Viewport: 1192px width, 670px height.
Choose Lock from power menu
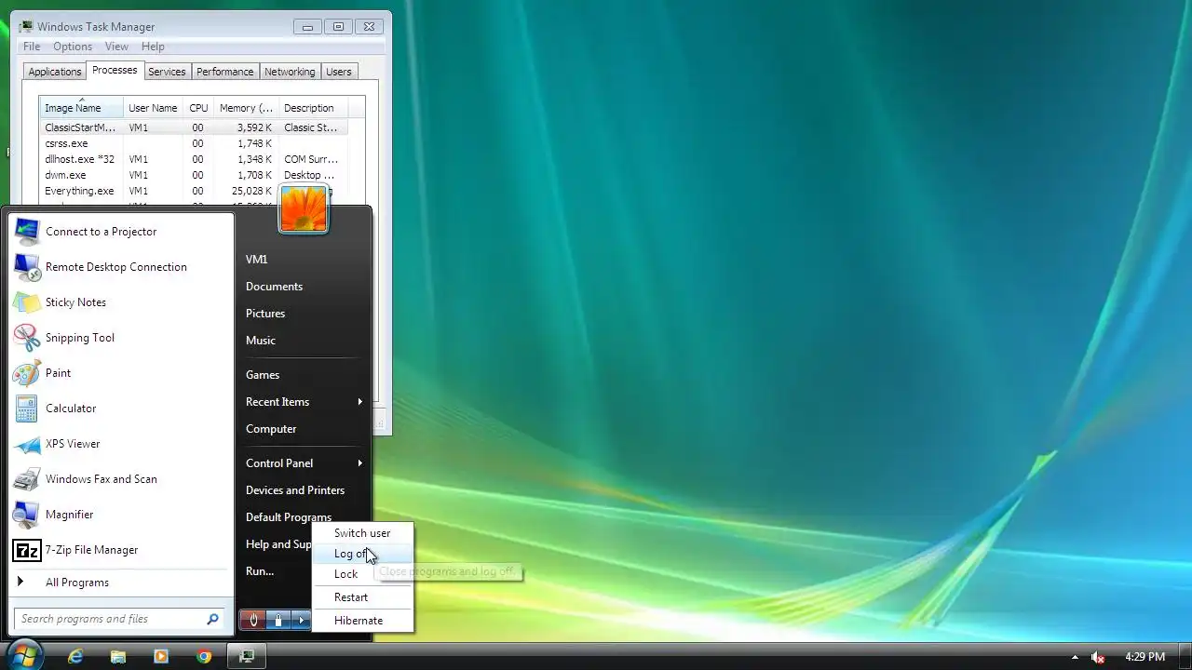[x=362, y=574]
